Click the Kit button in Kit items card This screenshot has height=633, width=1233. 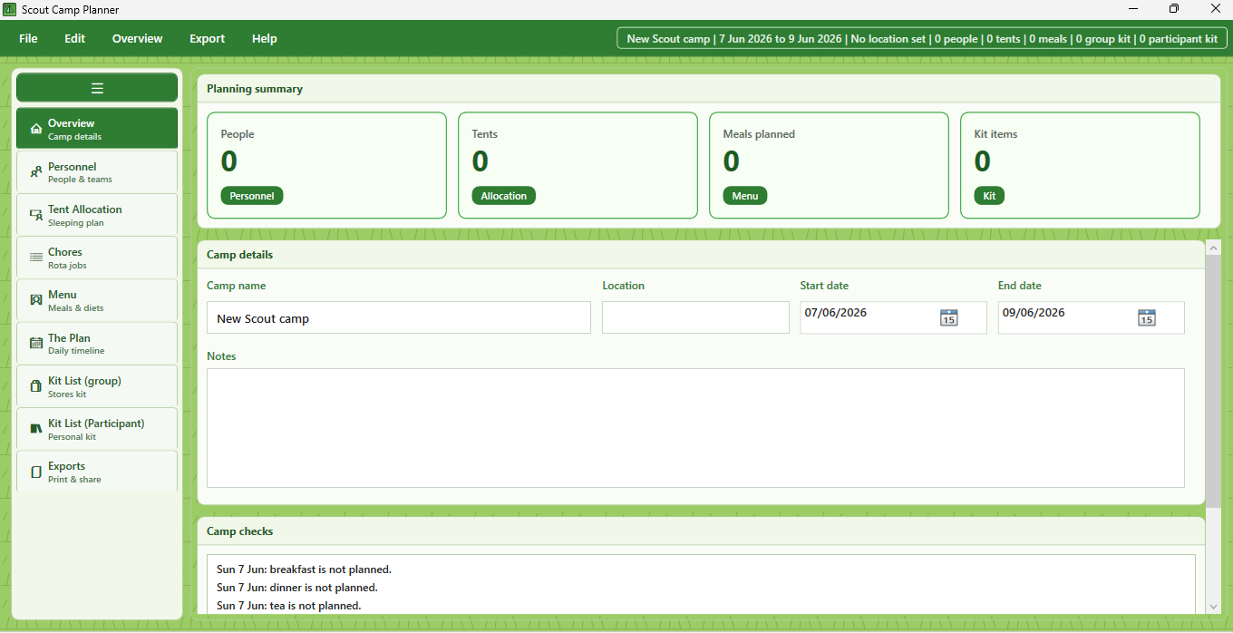point(989,196)
